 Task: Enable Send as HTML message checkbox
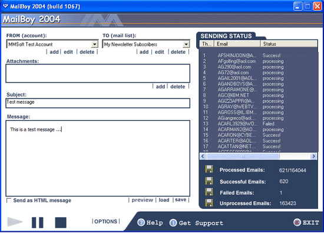point(9,201)
